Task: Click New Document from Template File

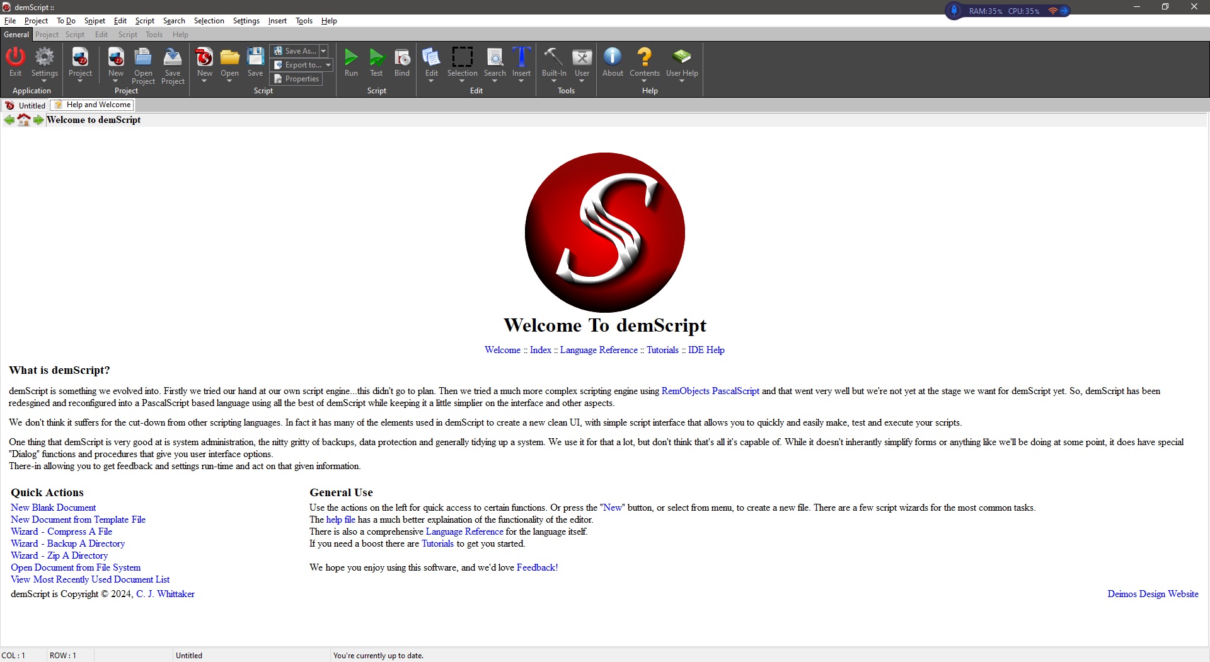Action: click(x=78, y=520)
